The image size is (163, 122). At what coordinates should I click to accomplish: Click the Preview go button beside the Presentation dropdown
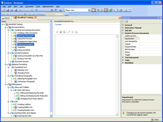coord(67,14)
